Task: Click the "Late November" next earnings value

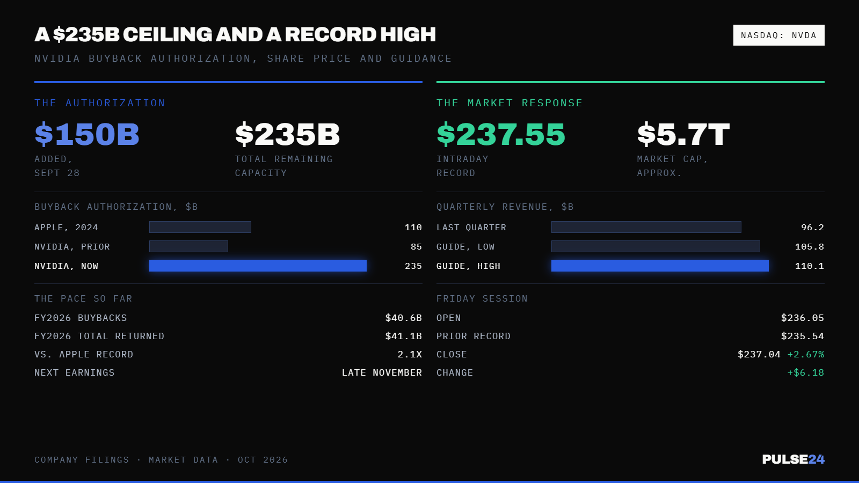Action: 382,373
